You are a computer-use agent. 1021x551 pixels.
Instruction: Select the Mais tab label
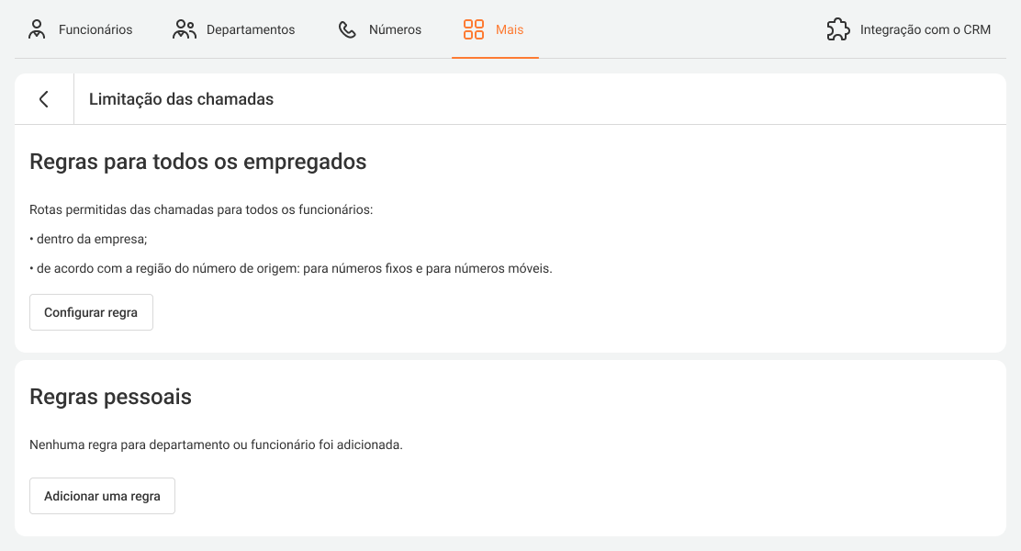point(510,29)
